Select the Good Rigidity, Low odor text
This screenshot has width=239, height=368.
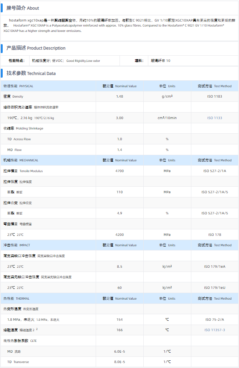(x=83, y=61)
